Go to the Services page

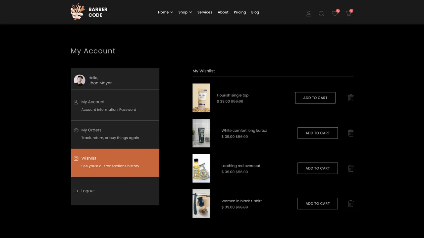click(205, 12)
